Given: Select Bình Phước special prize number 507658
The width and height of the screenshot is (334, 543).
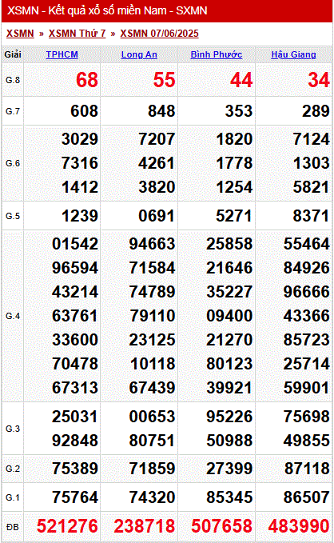Looking at the screenshot, I should click(x=222, y=526).
